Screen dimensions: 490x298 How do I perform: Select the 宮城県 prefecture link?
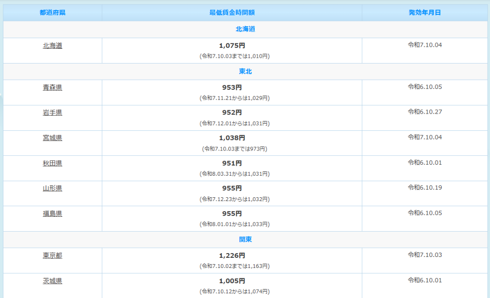52,138
